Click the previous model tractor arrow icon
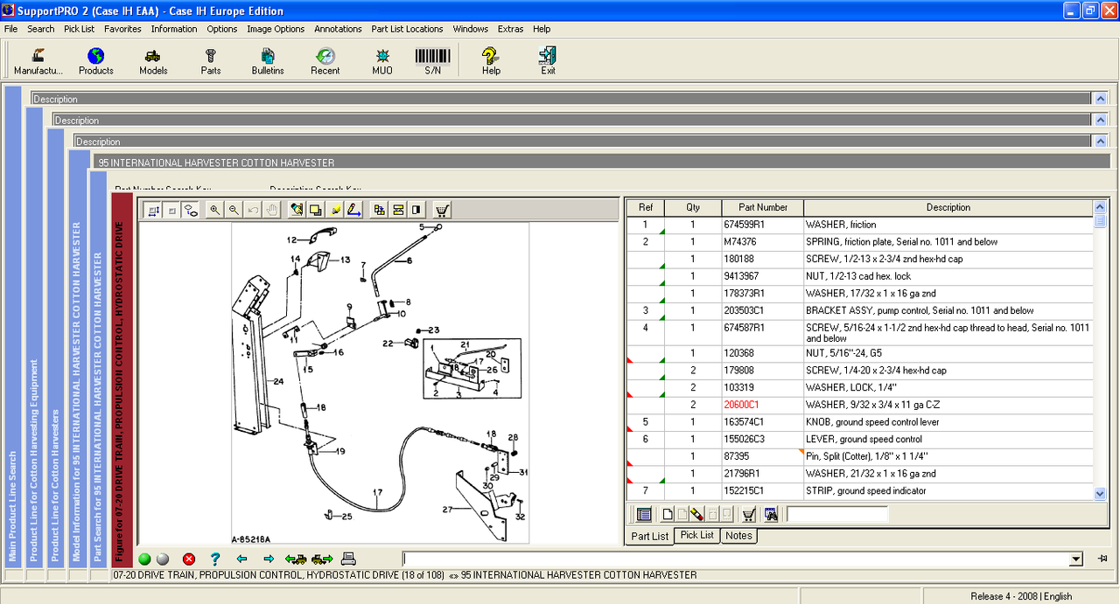1120x604 pixels. [296, 559]
